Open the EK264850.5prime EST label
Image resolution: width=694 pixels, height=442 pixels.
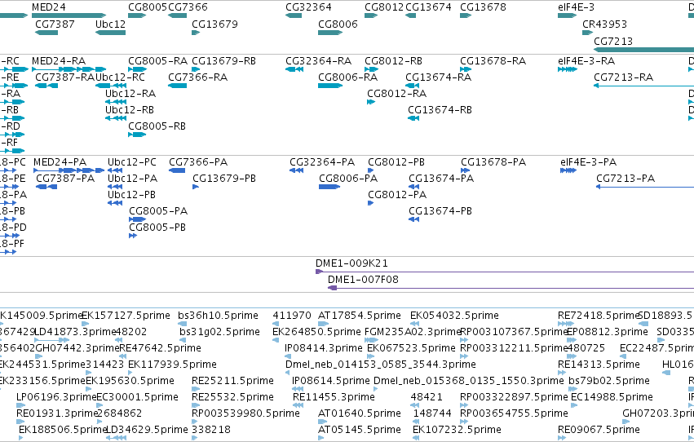(317, 332)
